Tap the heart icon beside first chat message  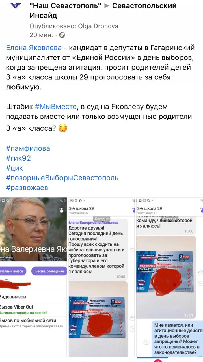coord(132,250)
